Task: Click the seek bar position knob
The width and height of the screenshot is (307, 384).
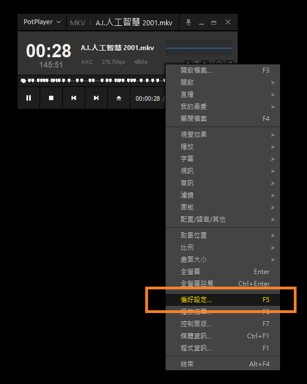Action: (x=23, y=80)
